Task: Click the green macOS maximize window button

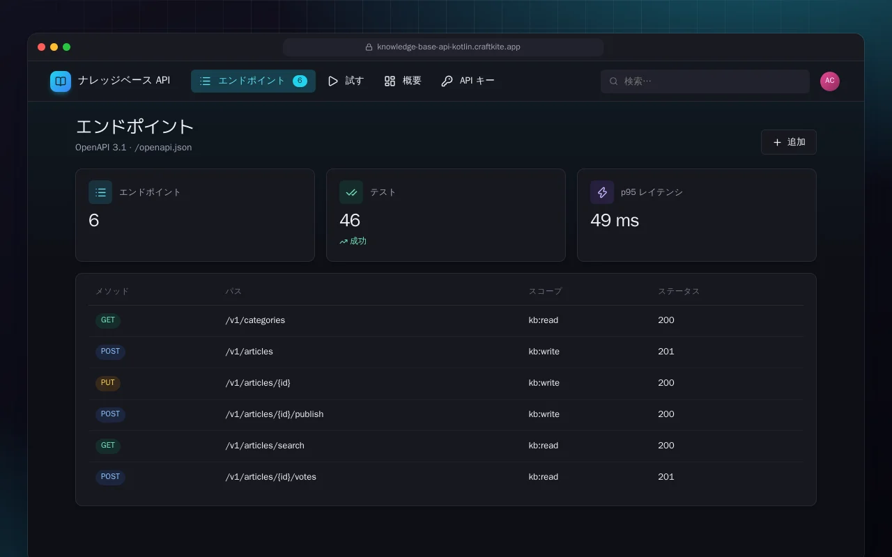Action: tap(67, 47)
